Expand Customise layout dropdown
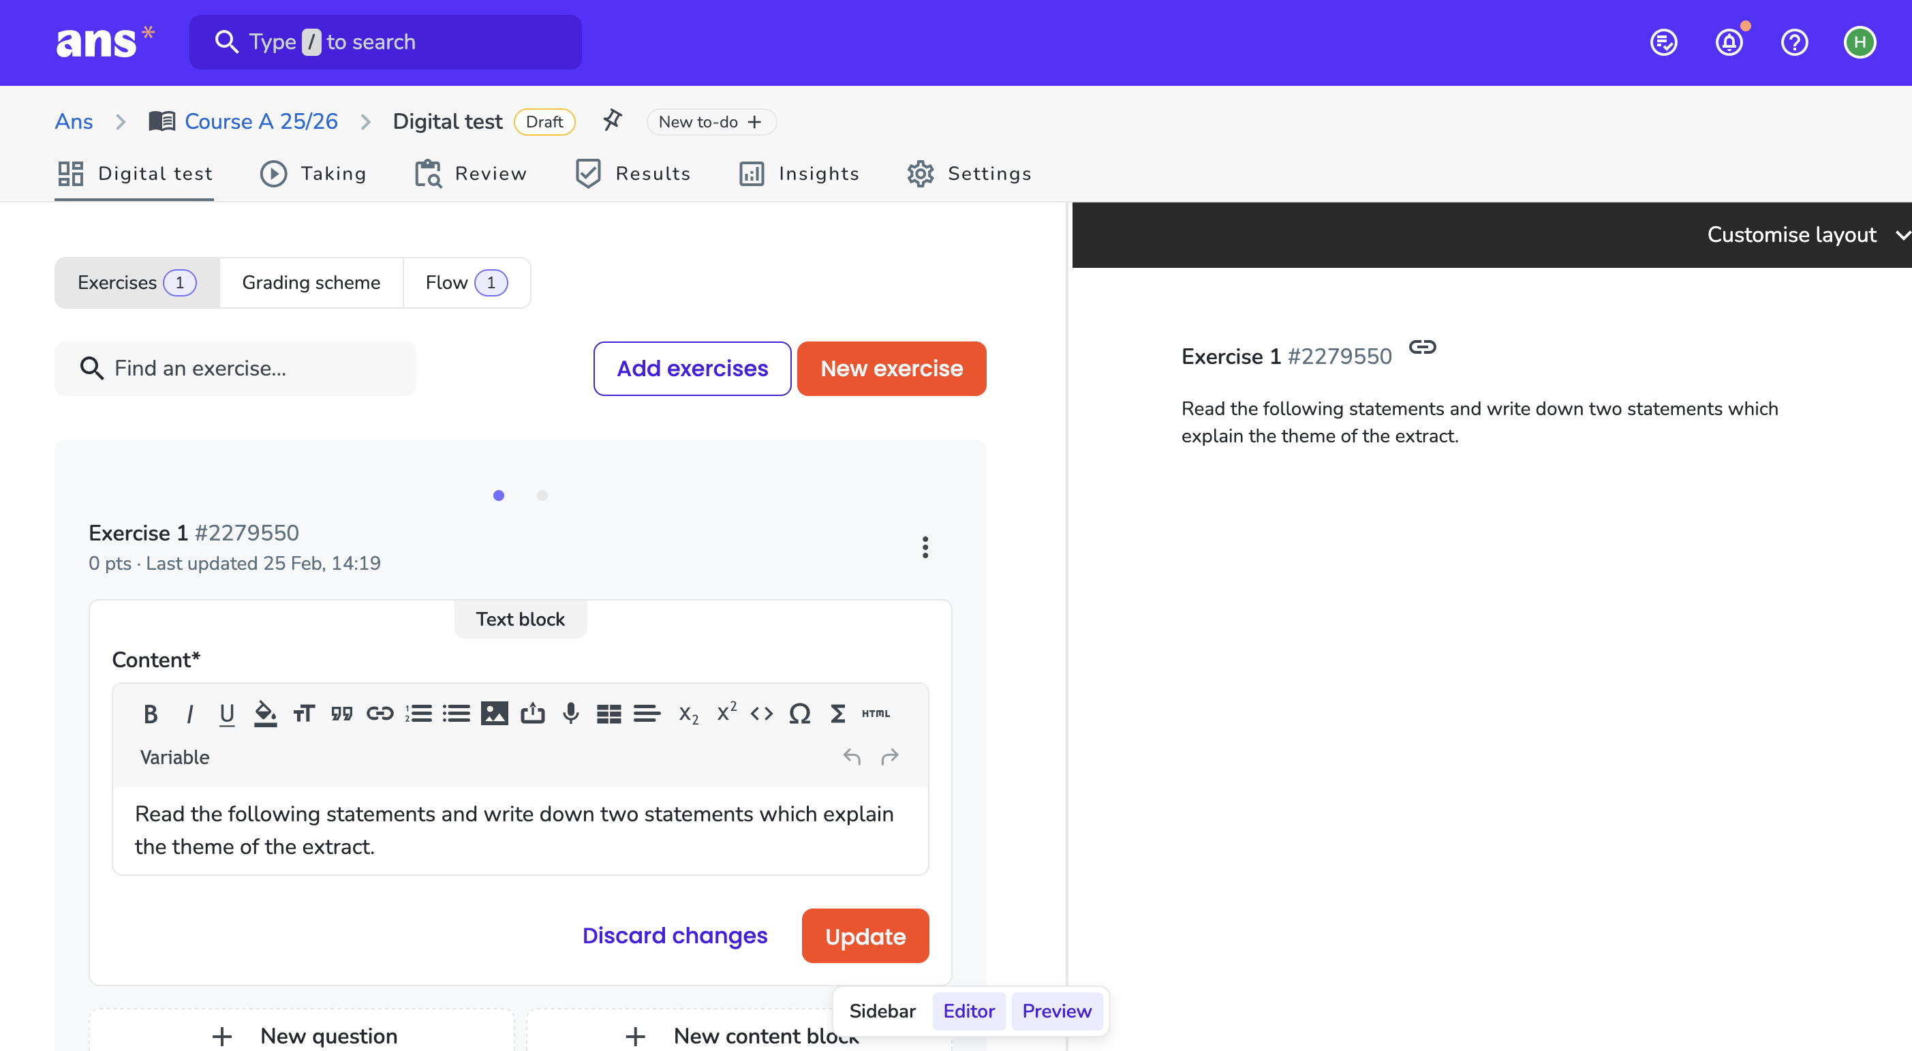Screen dimensions: 1912x1051 (x=1808, y=234)
